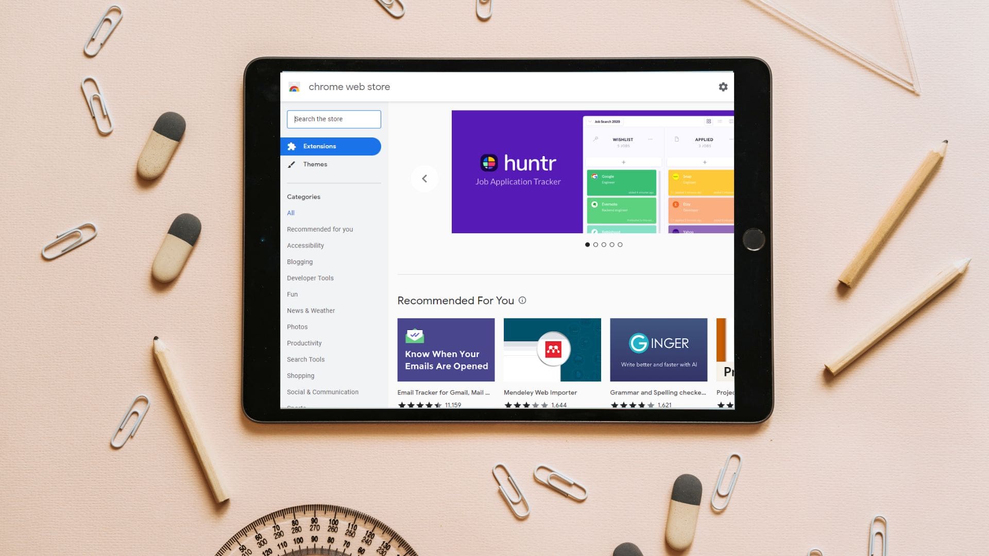The image size is (989, 556).
Task: Click the carousel next slide dot indicator
Action: tap(594, 245)
